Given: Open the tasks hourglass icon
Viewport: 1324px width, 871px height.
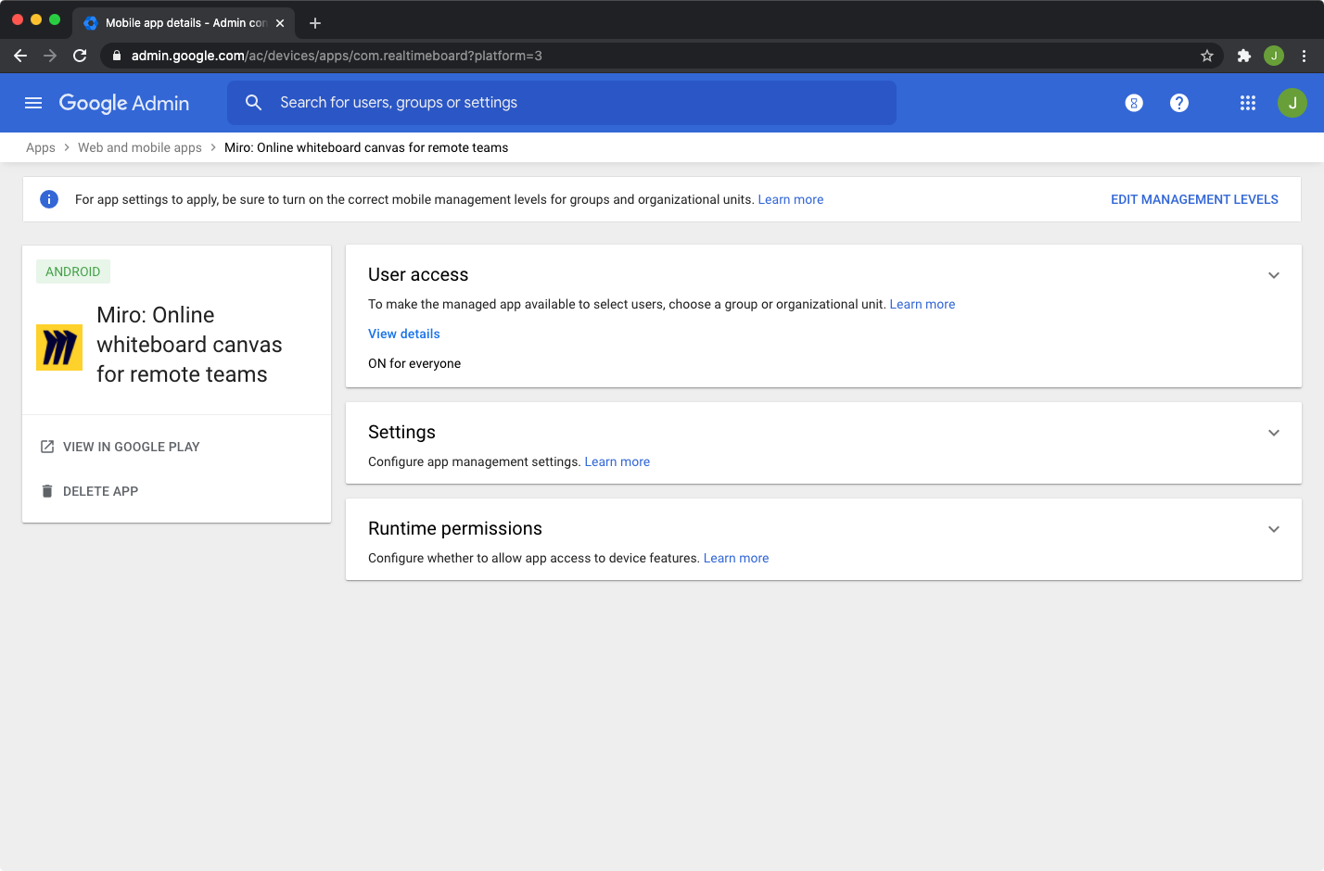Looking at the screenshot, I should pos(1134,103).
